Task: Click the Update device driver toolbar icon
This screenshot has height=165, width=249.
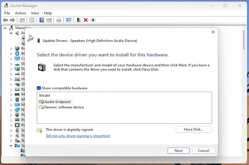Action: pyautogui.click(x=78, y=20)
